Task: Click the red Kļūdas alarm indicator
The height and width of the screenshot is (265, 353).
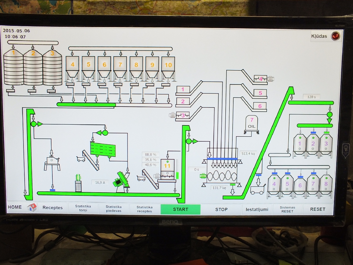Action: tap(335, 36)
